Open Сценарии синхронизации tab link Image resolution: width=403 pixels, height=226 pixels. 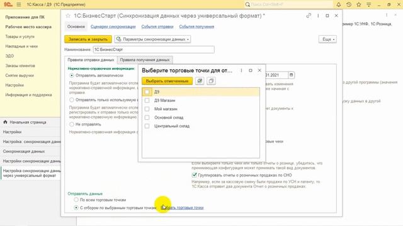pos(113,26)
